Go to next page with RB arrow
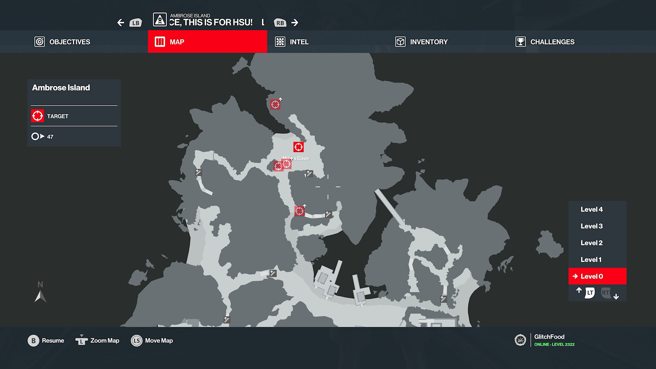This screenshot has width=656, height=369. pyautogui.click(x=295, y=23)
